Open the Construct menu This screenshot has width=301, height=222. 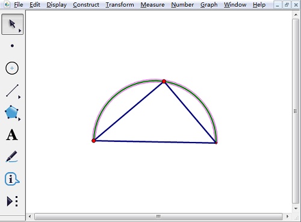86,5
